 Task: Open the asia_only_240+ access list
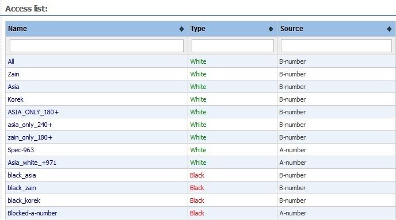tap(30, 125)
